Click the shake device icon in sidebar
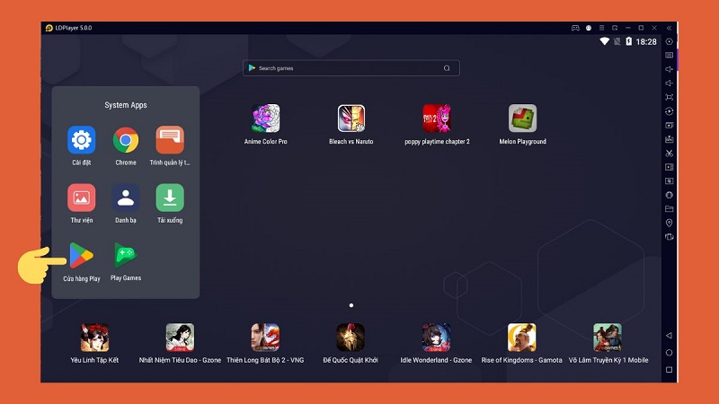Viewport: 719px width, 404px height. click(669, 237)
